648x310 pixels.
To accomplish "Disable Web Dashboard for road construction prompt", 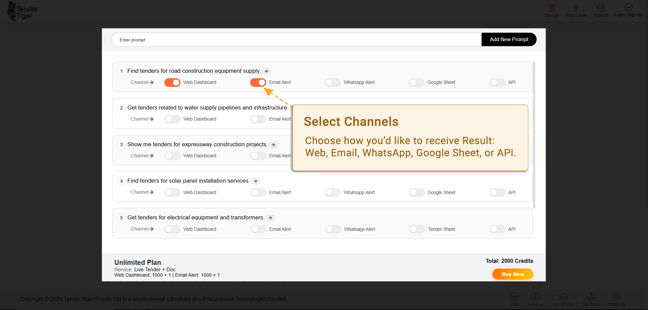I will point(172,83).
